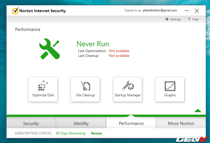View performance Graphs

click(x=170, y=90)
